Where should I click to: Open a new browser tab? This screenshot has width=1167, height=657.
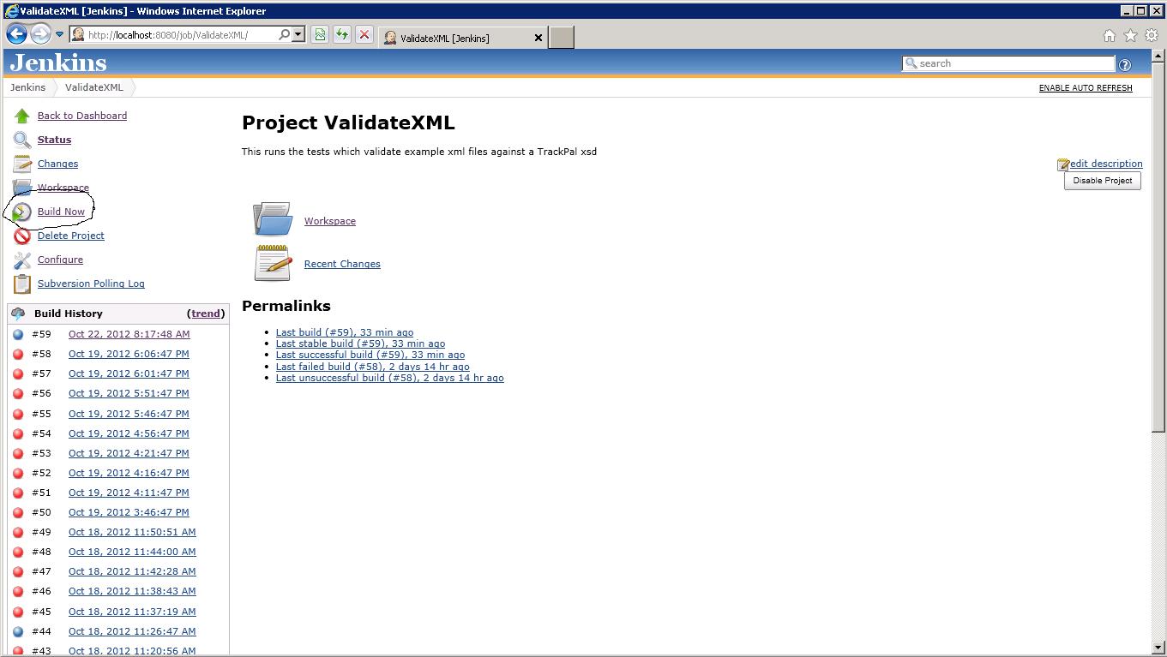561,38
